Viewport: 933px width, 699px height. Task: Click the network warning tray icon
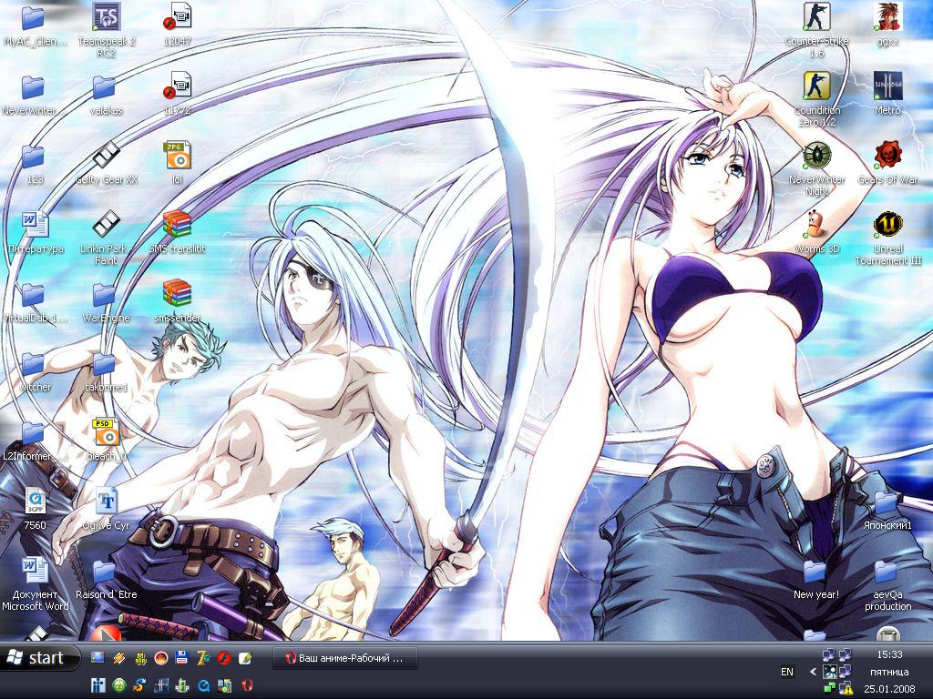tap(846, 688)
